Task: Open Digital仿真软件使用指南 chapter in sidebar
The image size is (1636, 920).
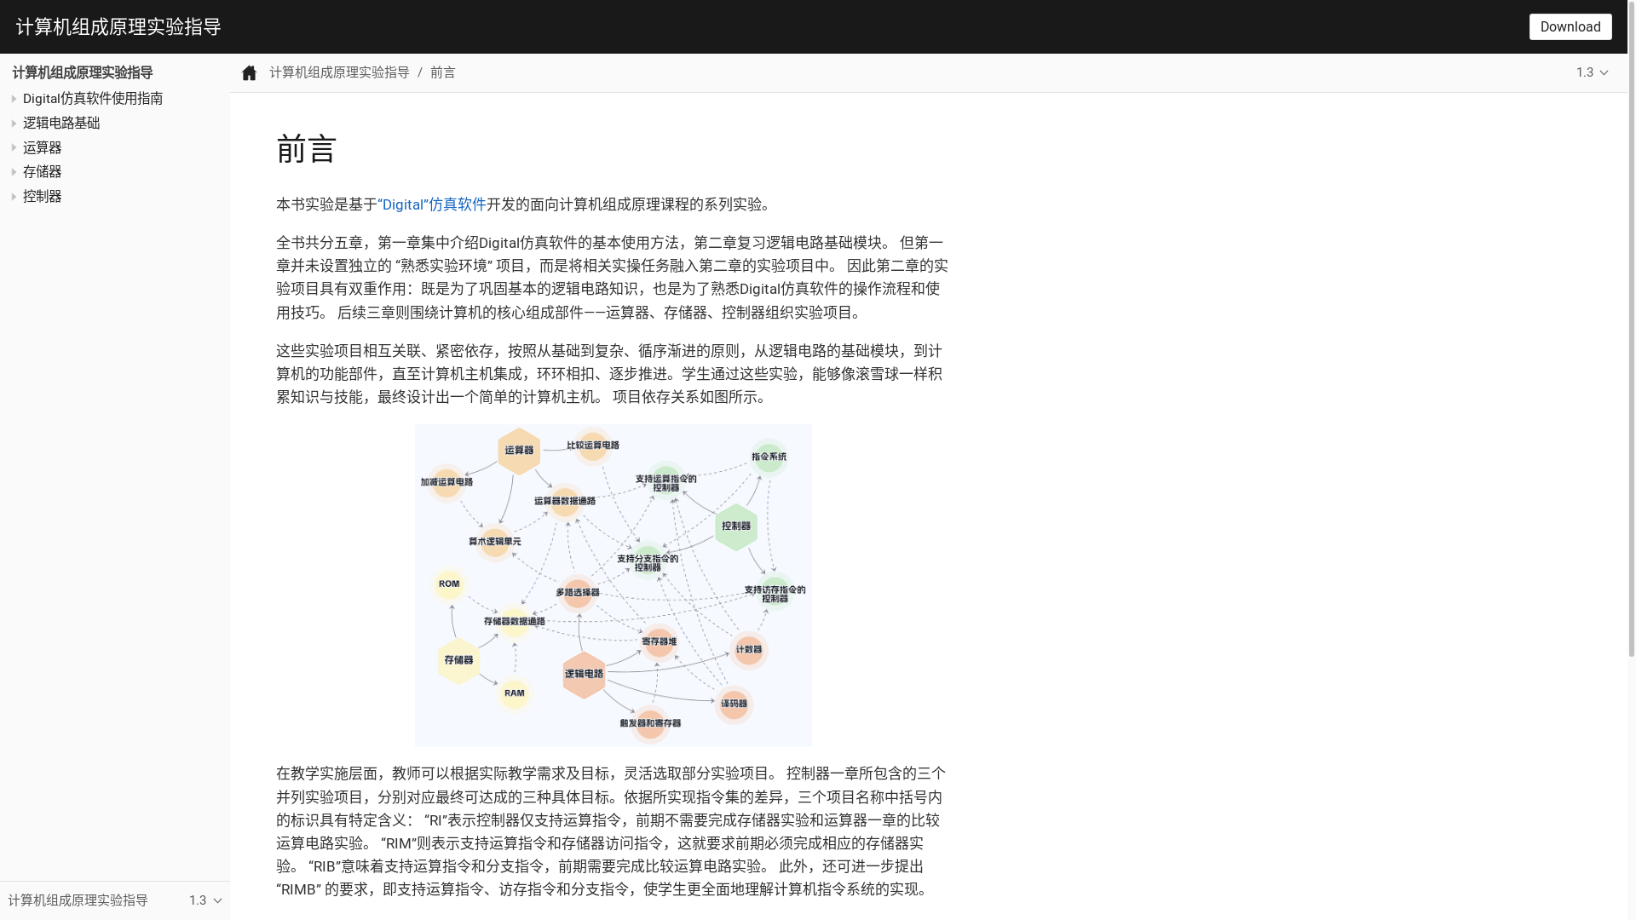Action: (x=93, y=99)
